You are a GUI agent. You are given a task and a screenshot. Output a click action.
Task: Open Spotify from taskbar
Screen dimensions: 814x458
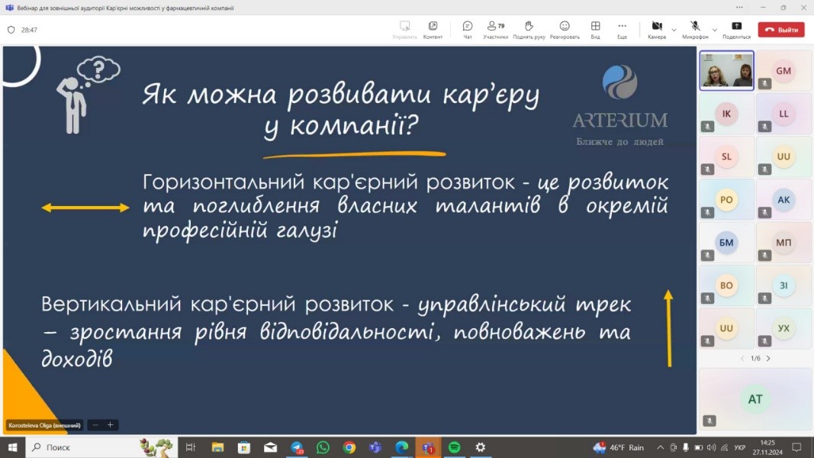click(454, 447)
